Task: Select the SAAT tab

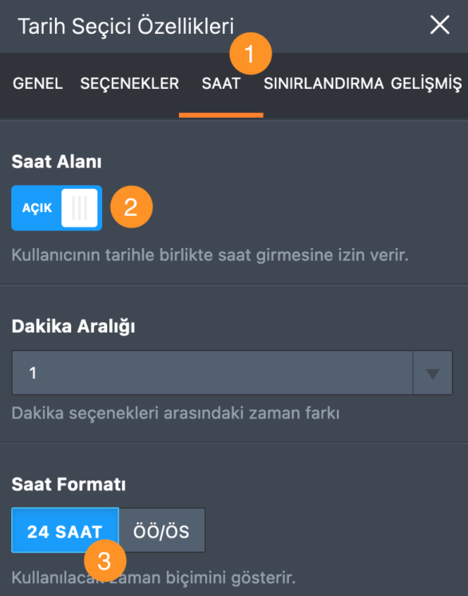Action: pos(221,83)
